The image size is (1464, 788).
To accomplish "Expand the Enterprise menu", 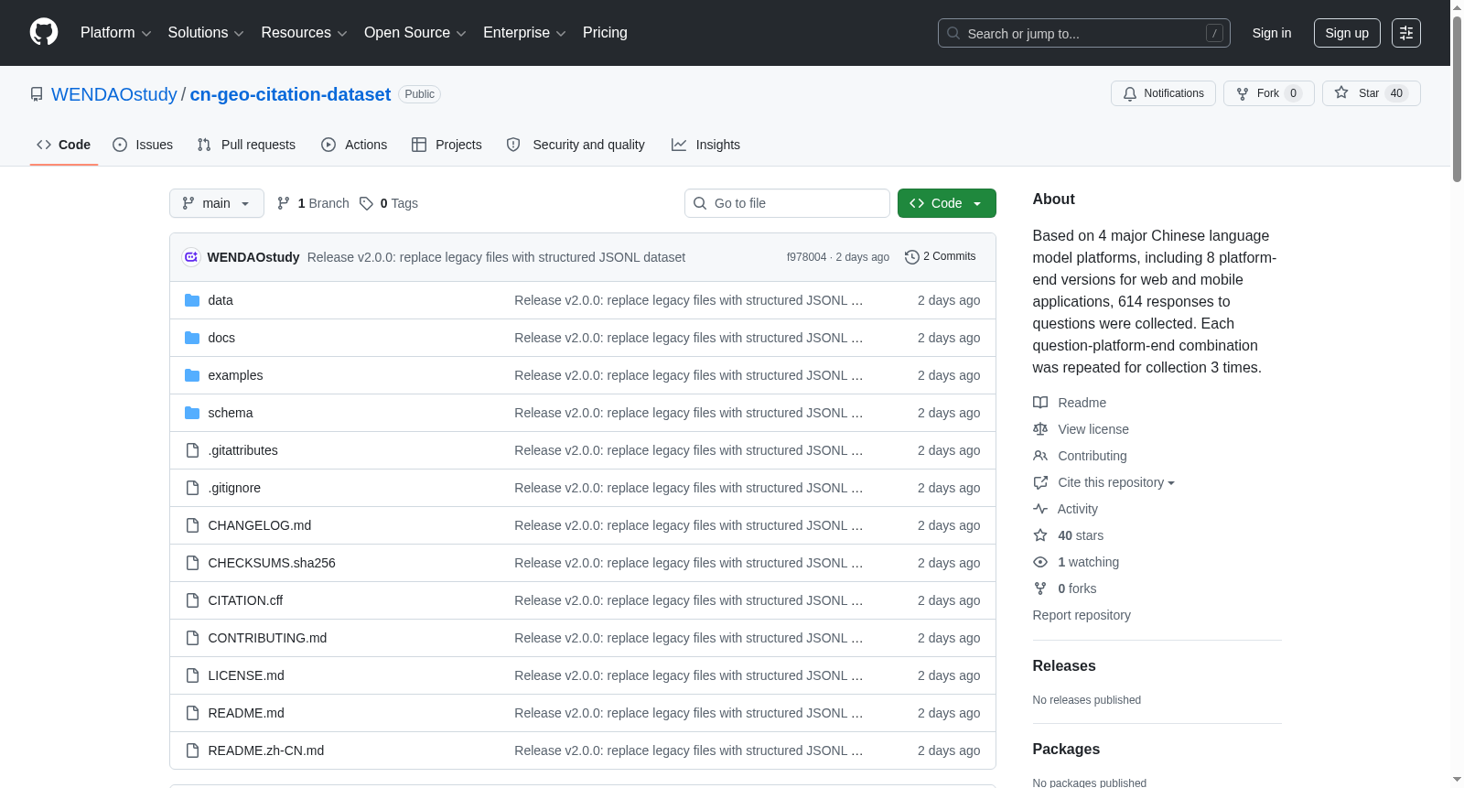I will [524, 33].
